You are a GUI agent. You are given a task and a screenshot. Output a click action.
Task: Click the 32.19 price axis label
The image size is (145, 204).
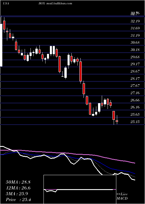[135, 21]
